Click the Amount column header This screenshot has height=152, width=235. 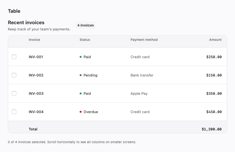point(215,40)
